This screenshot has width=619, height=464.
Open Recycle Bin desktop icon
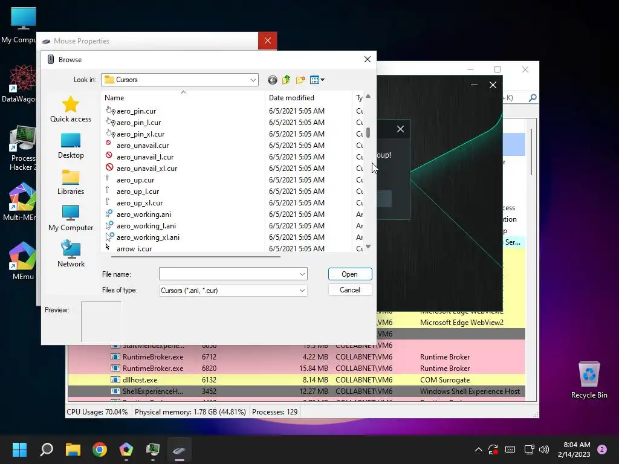[x=589, y=381]
